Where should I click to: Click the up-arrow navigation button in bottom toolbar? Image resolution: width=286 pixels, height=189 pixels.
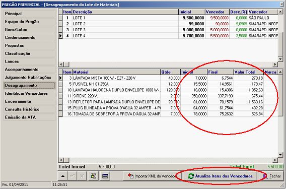pyautogui.click(x=63, y=176)
